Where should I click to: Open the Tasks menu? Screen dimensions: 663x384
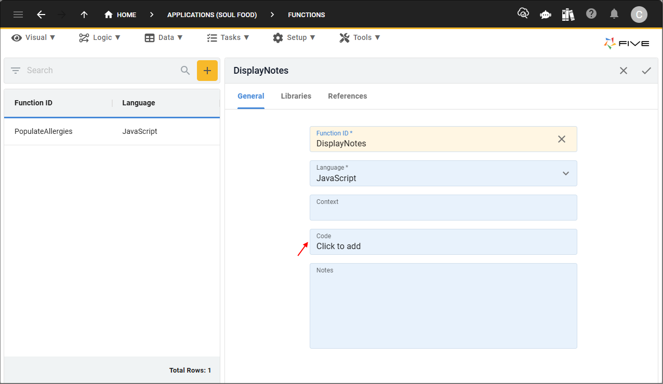pos(228,37)
